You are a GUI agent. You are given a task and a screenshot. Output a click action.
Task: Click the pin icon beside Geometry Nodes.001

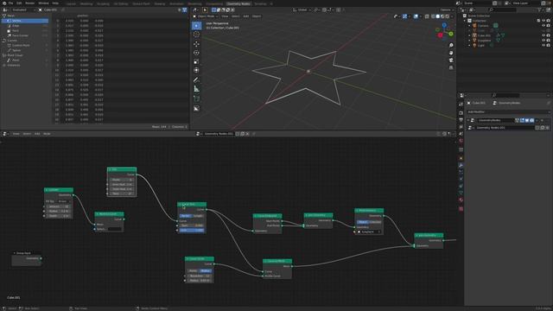point(253,134)
